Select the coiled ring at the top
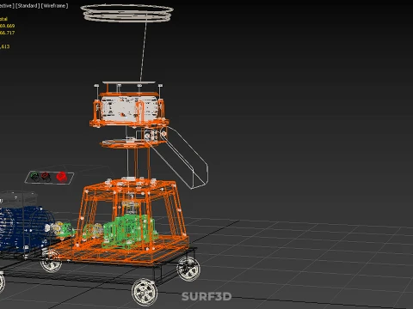The width and height of the screenshot is (413, 309). (x=127, y=13)
